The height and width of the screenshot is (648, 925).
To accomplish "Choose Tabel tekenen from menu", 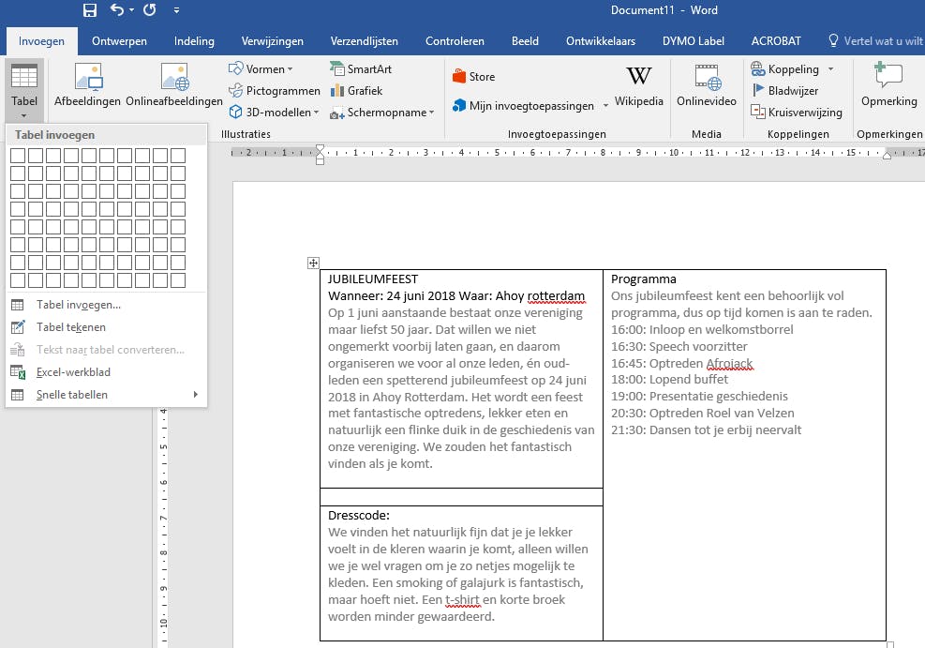I will click(x=71, y=327).
